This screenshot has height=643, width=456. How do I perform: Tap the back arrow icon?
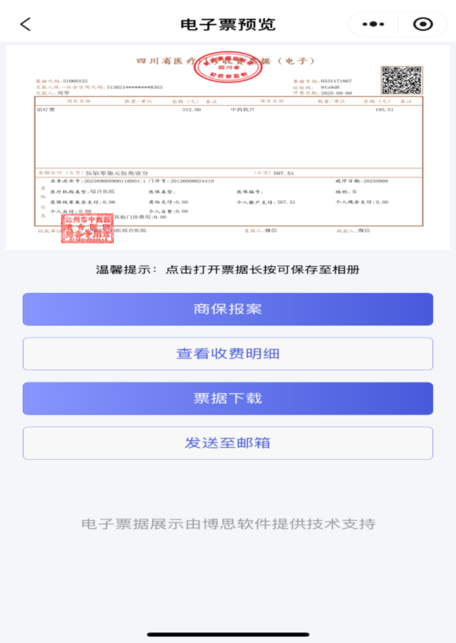point(26,24)
